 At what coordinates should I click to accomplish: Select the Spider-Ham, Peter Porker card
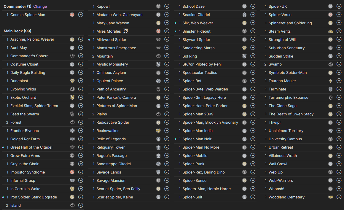pos(205,106)
